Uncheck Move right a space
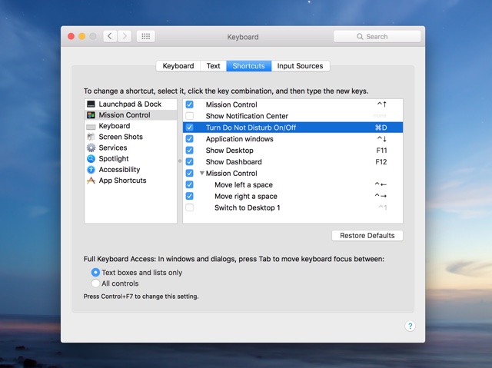 click(x=190, y=196)
